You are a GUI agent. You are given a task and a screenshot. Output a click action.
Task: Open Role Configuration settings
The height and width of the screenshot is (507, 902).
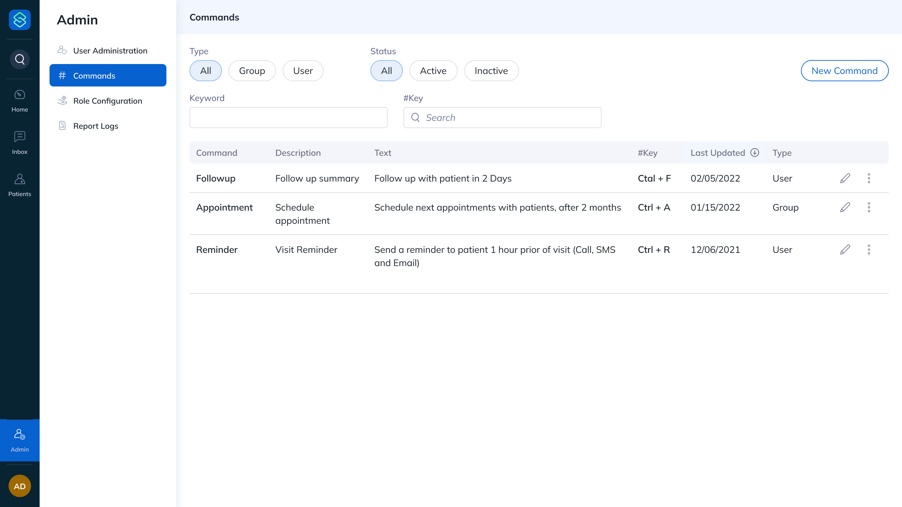(108, 100)
